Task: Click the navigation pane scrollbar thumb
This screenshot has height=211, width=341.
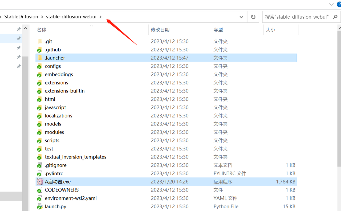Action: click(x=26, y=133)
